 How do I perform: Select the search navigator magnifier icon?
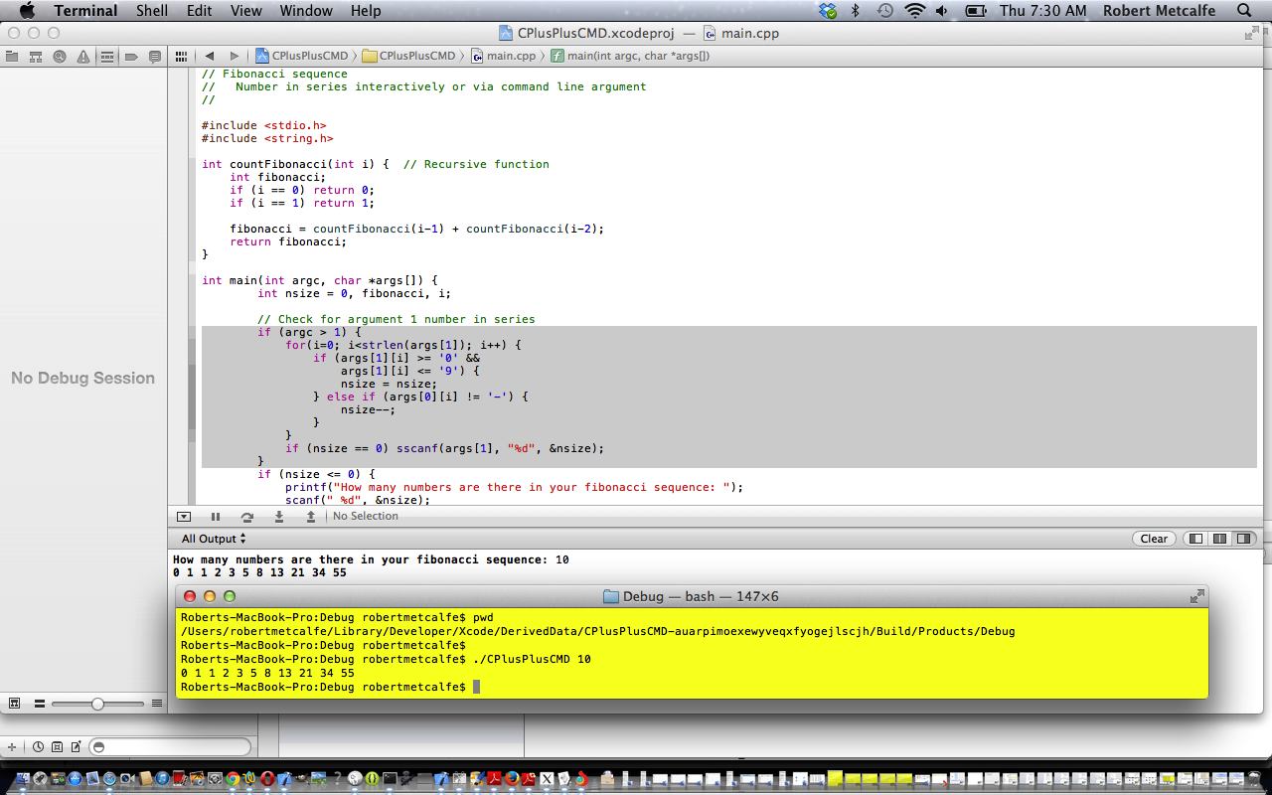[x=60, y=57]
